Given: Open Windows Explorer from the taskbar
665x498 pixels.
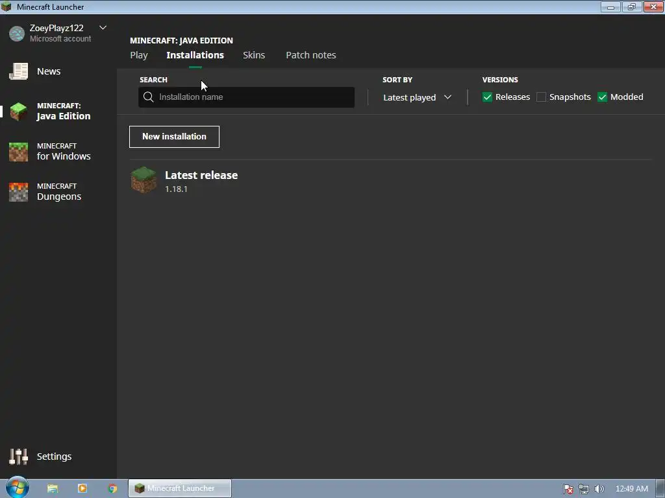Looking at the screenshot, I should (52, 488).
